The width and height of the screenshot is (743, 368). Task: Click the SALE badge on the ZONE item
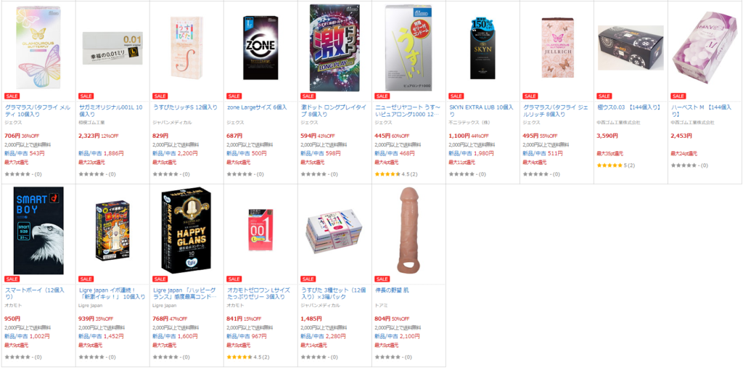[x=234, y=97]
